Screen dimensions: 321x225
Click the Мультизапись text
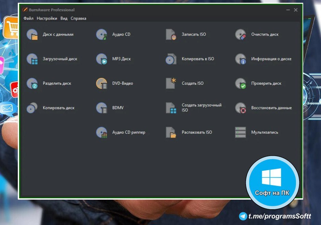point(265,132)
